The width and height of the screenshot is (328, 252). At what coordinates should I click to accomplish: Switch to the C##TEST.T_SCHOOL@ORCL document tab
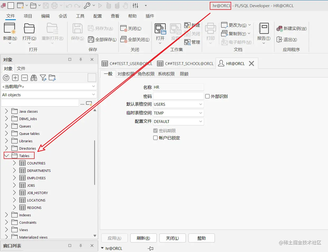coord(186,63)
